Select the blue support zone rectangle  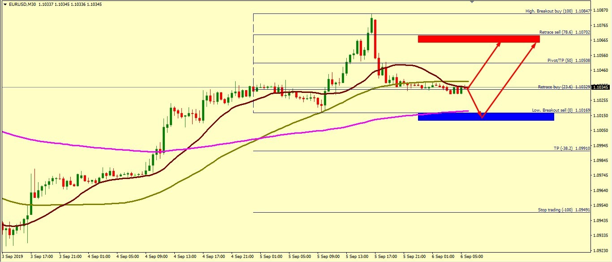click(x=515, y=117)
